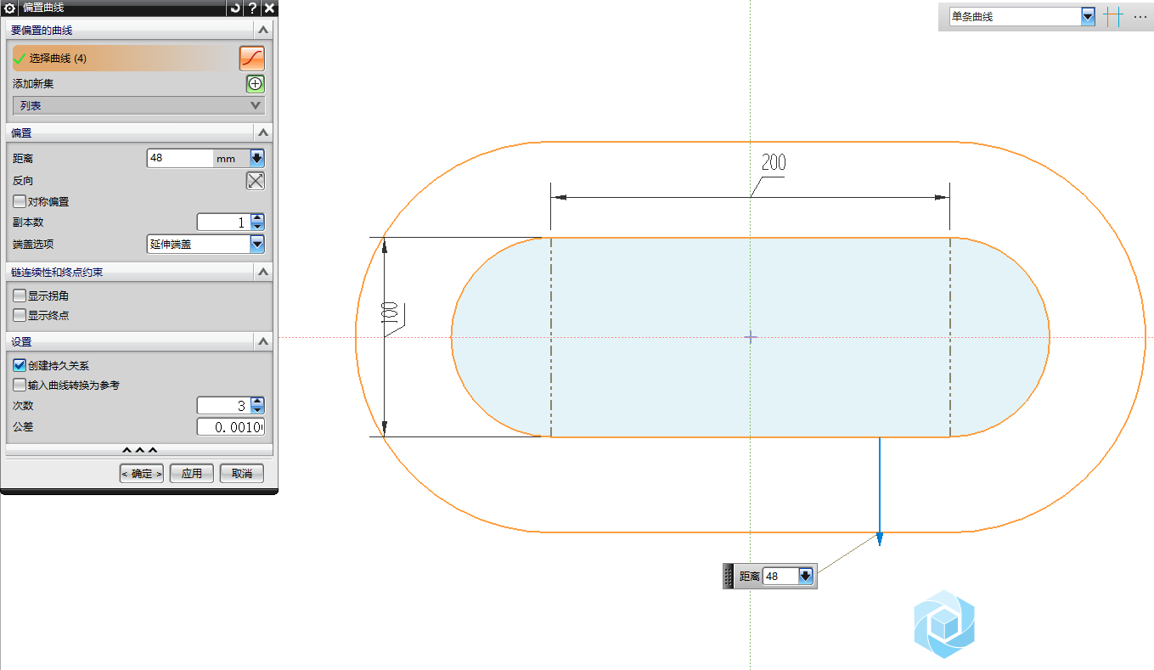Uncheck 创建持久关系 checkbox
Image resolution: width=1154 pixels, height=670 pixels.
click(x=20, y=365)
